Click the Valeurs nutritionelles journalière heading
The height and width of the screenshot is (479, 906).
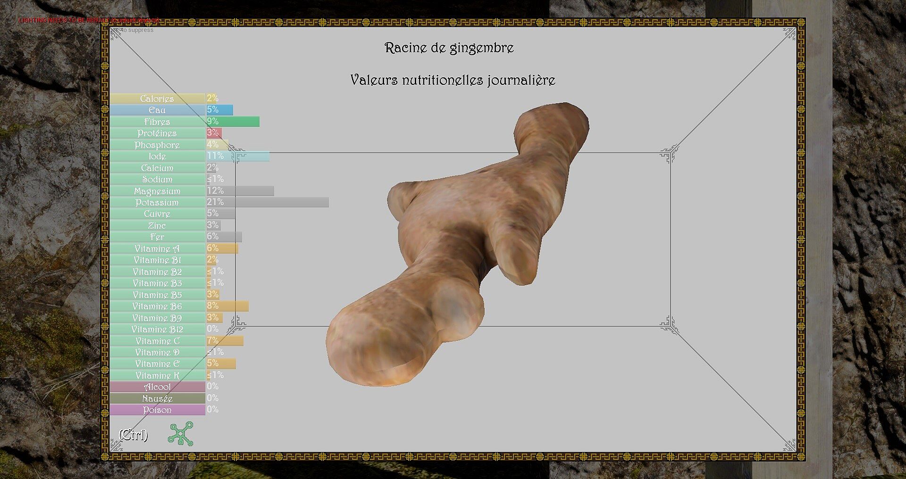(x=453, y=80)
